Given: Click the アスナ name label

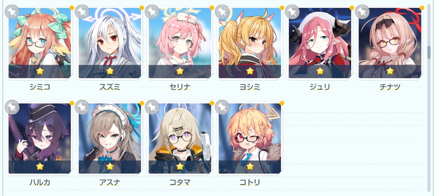Looking at the screenshot, I should 110,182.
